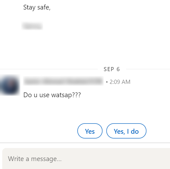The width and height of the screenshot is (170, 169).
Task: Click the "Stay safe," message line
Action: [37, 8]
